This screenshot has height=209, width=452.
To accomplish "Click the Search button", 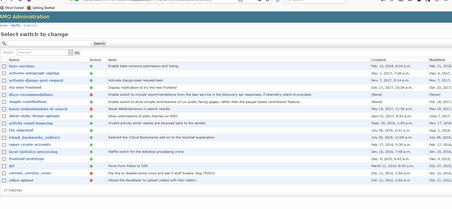I will pyautogui.click(x=99, y=43).
